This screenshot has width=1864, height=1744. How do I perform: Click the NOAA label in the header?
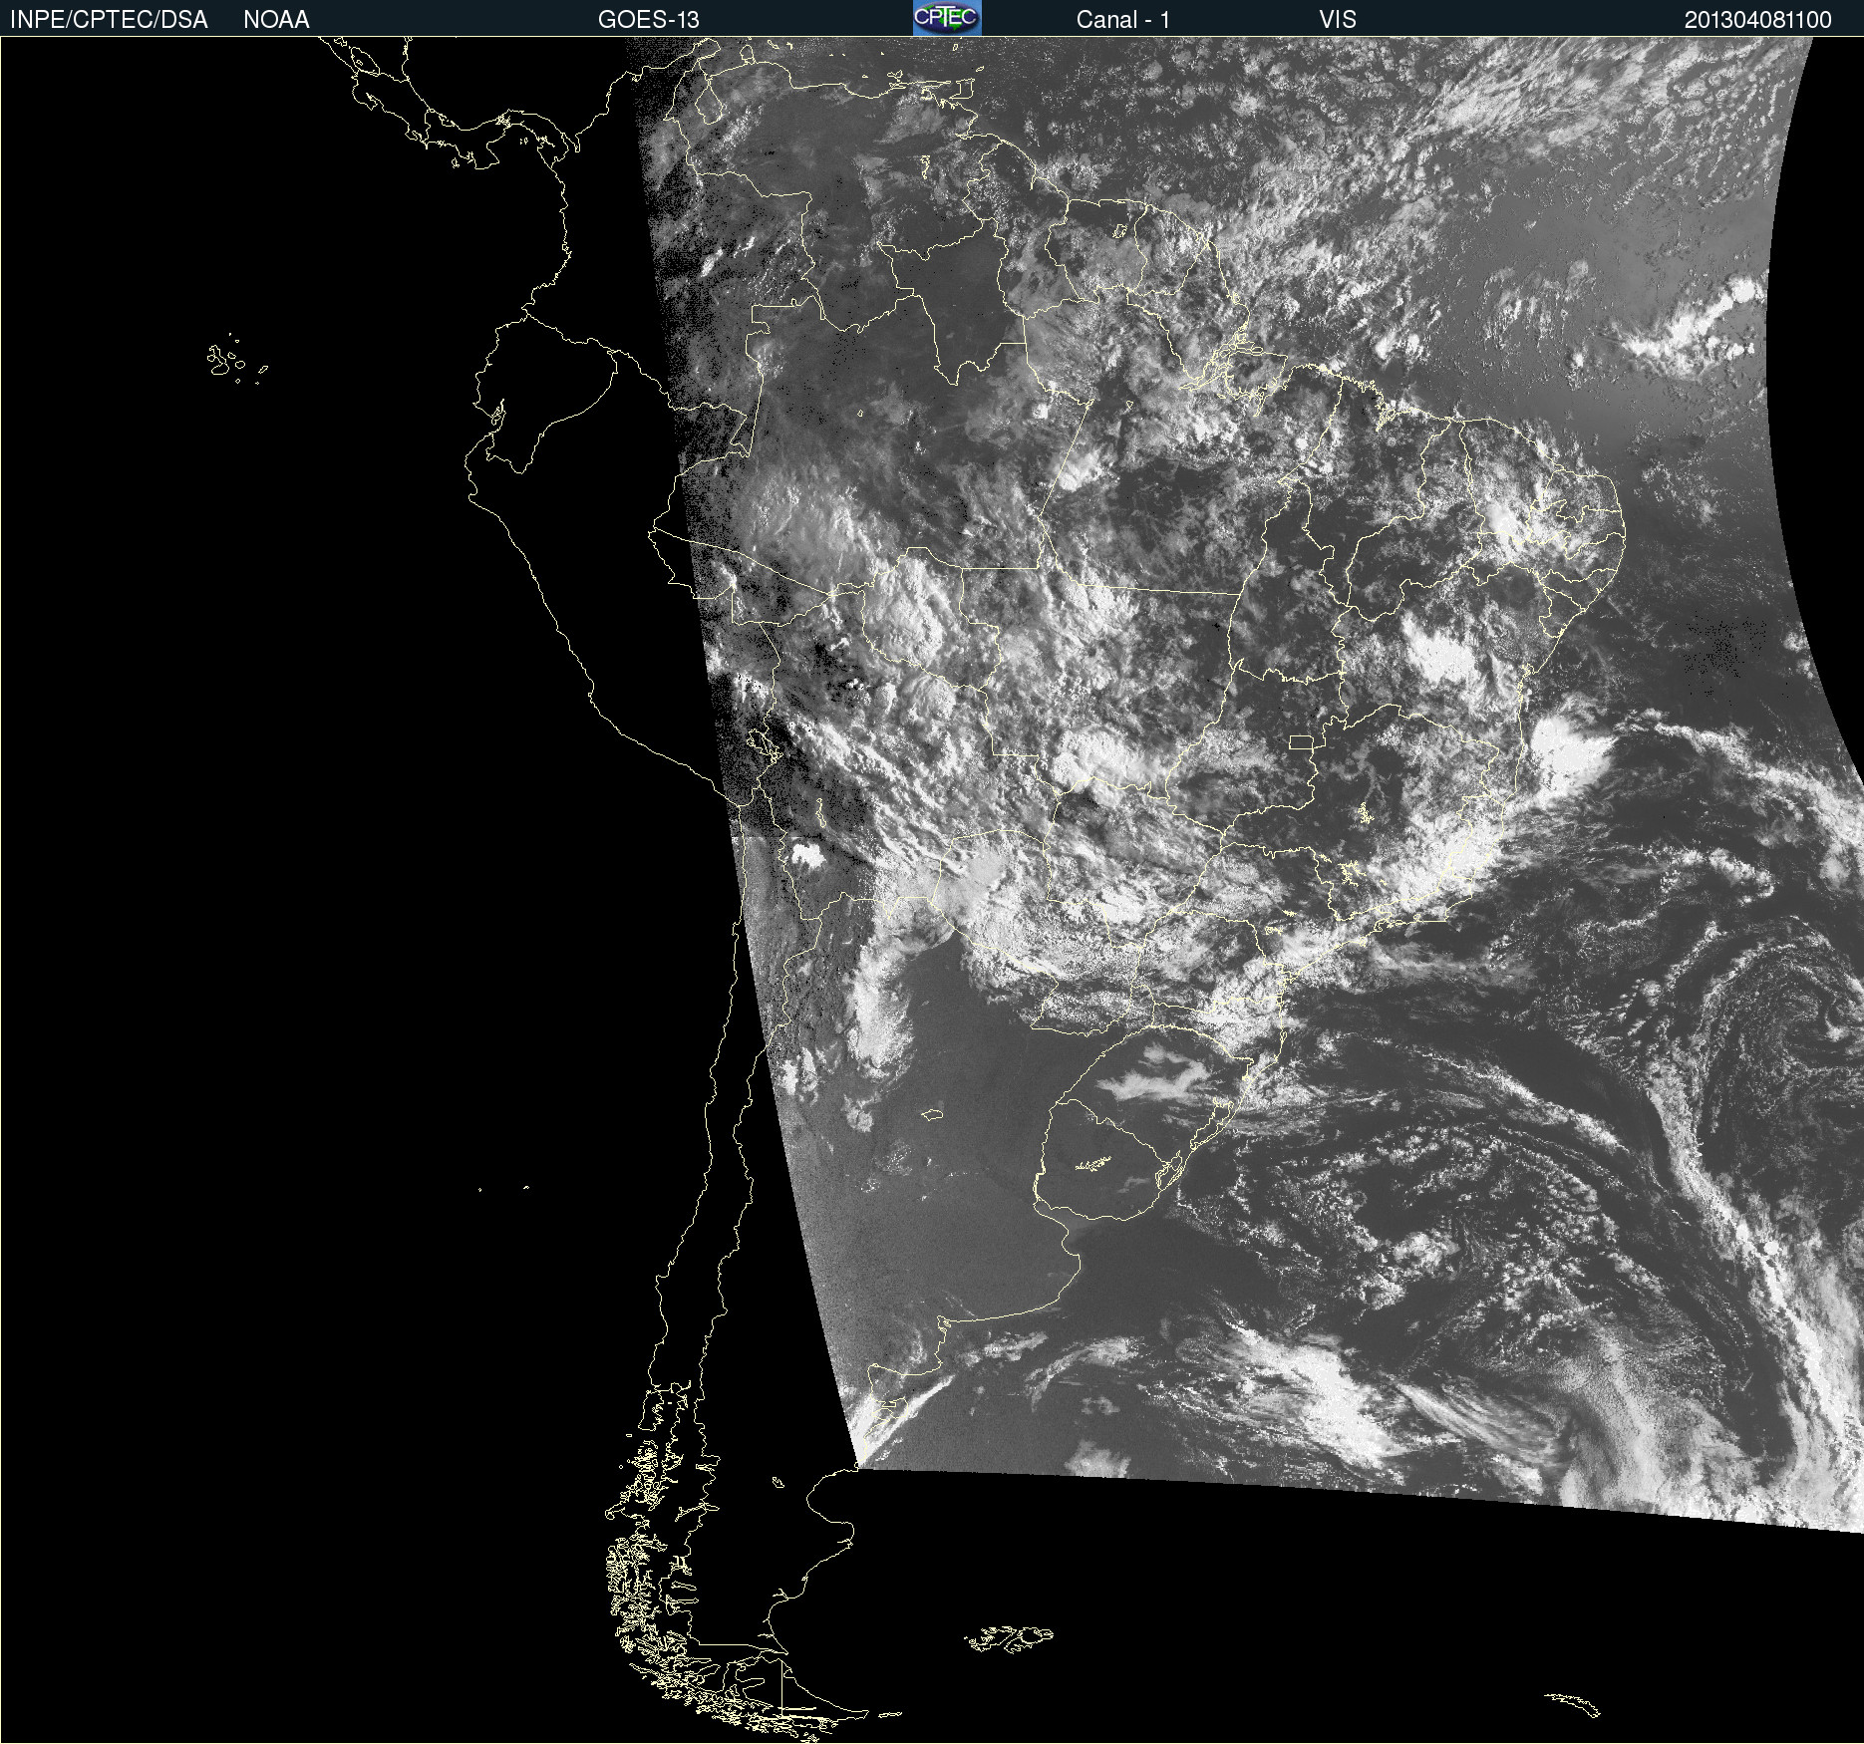pyautogui.click(x=276, y=20)
